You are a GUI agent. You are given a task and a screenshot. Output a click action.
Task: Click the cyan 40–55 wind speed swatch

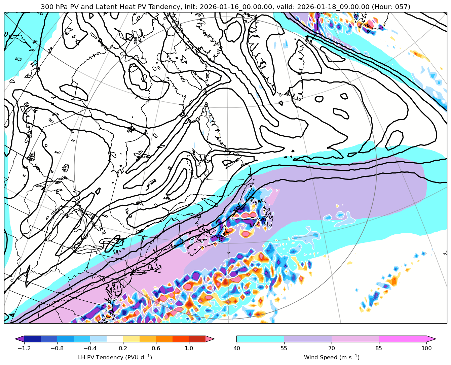(260, 339)
